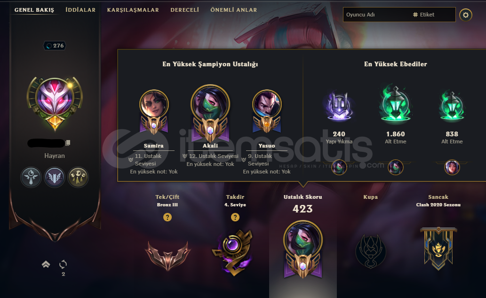Image resolution: width=486 pixels, height=298 pixels.
Task: Collapse the banner with double chevron
Action: 46,264
